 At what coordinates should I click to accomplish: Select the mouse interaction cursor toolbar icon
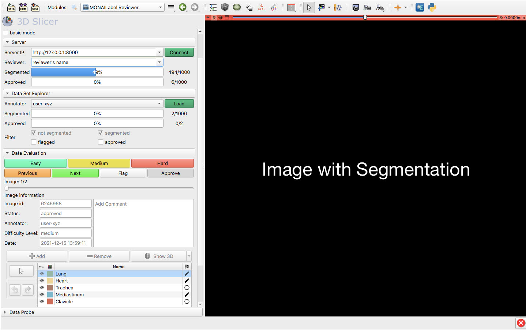(x=309, y=7)
